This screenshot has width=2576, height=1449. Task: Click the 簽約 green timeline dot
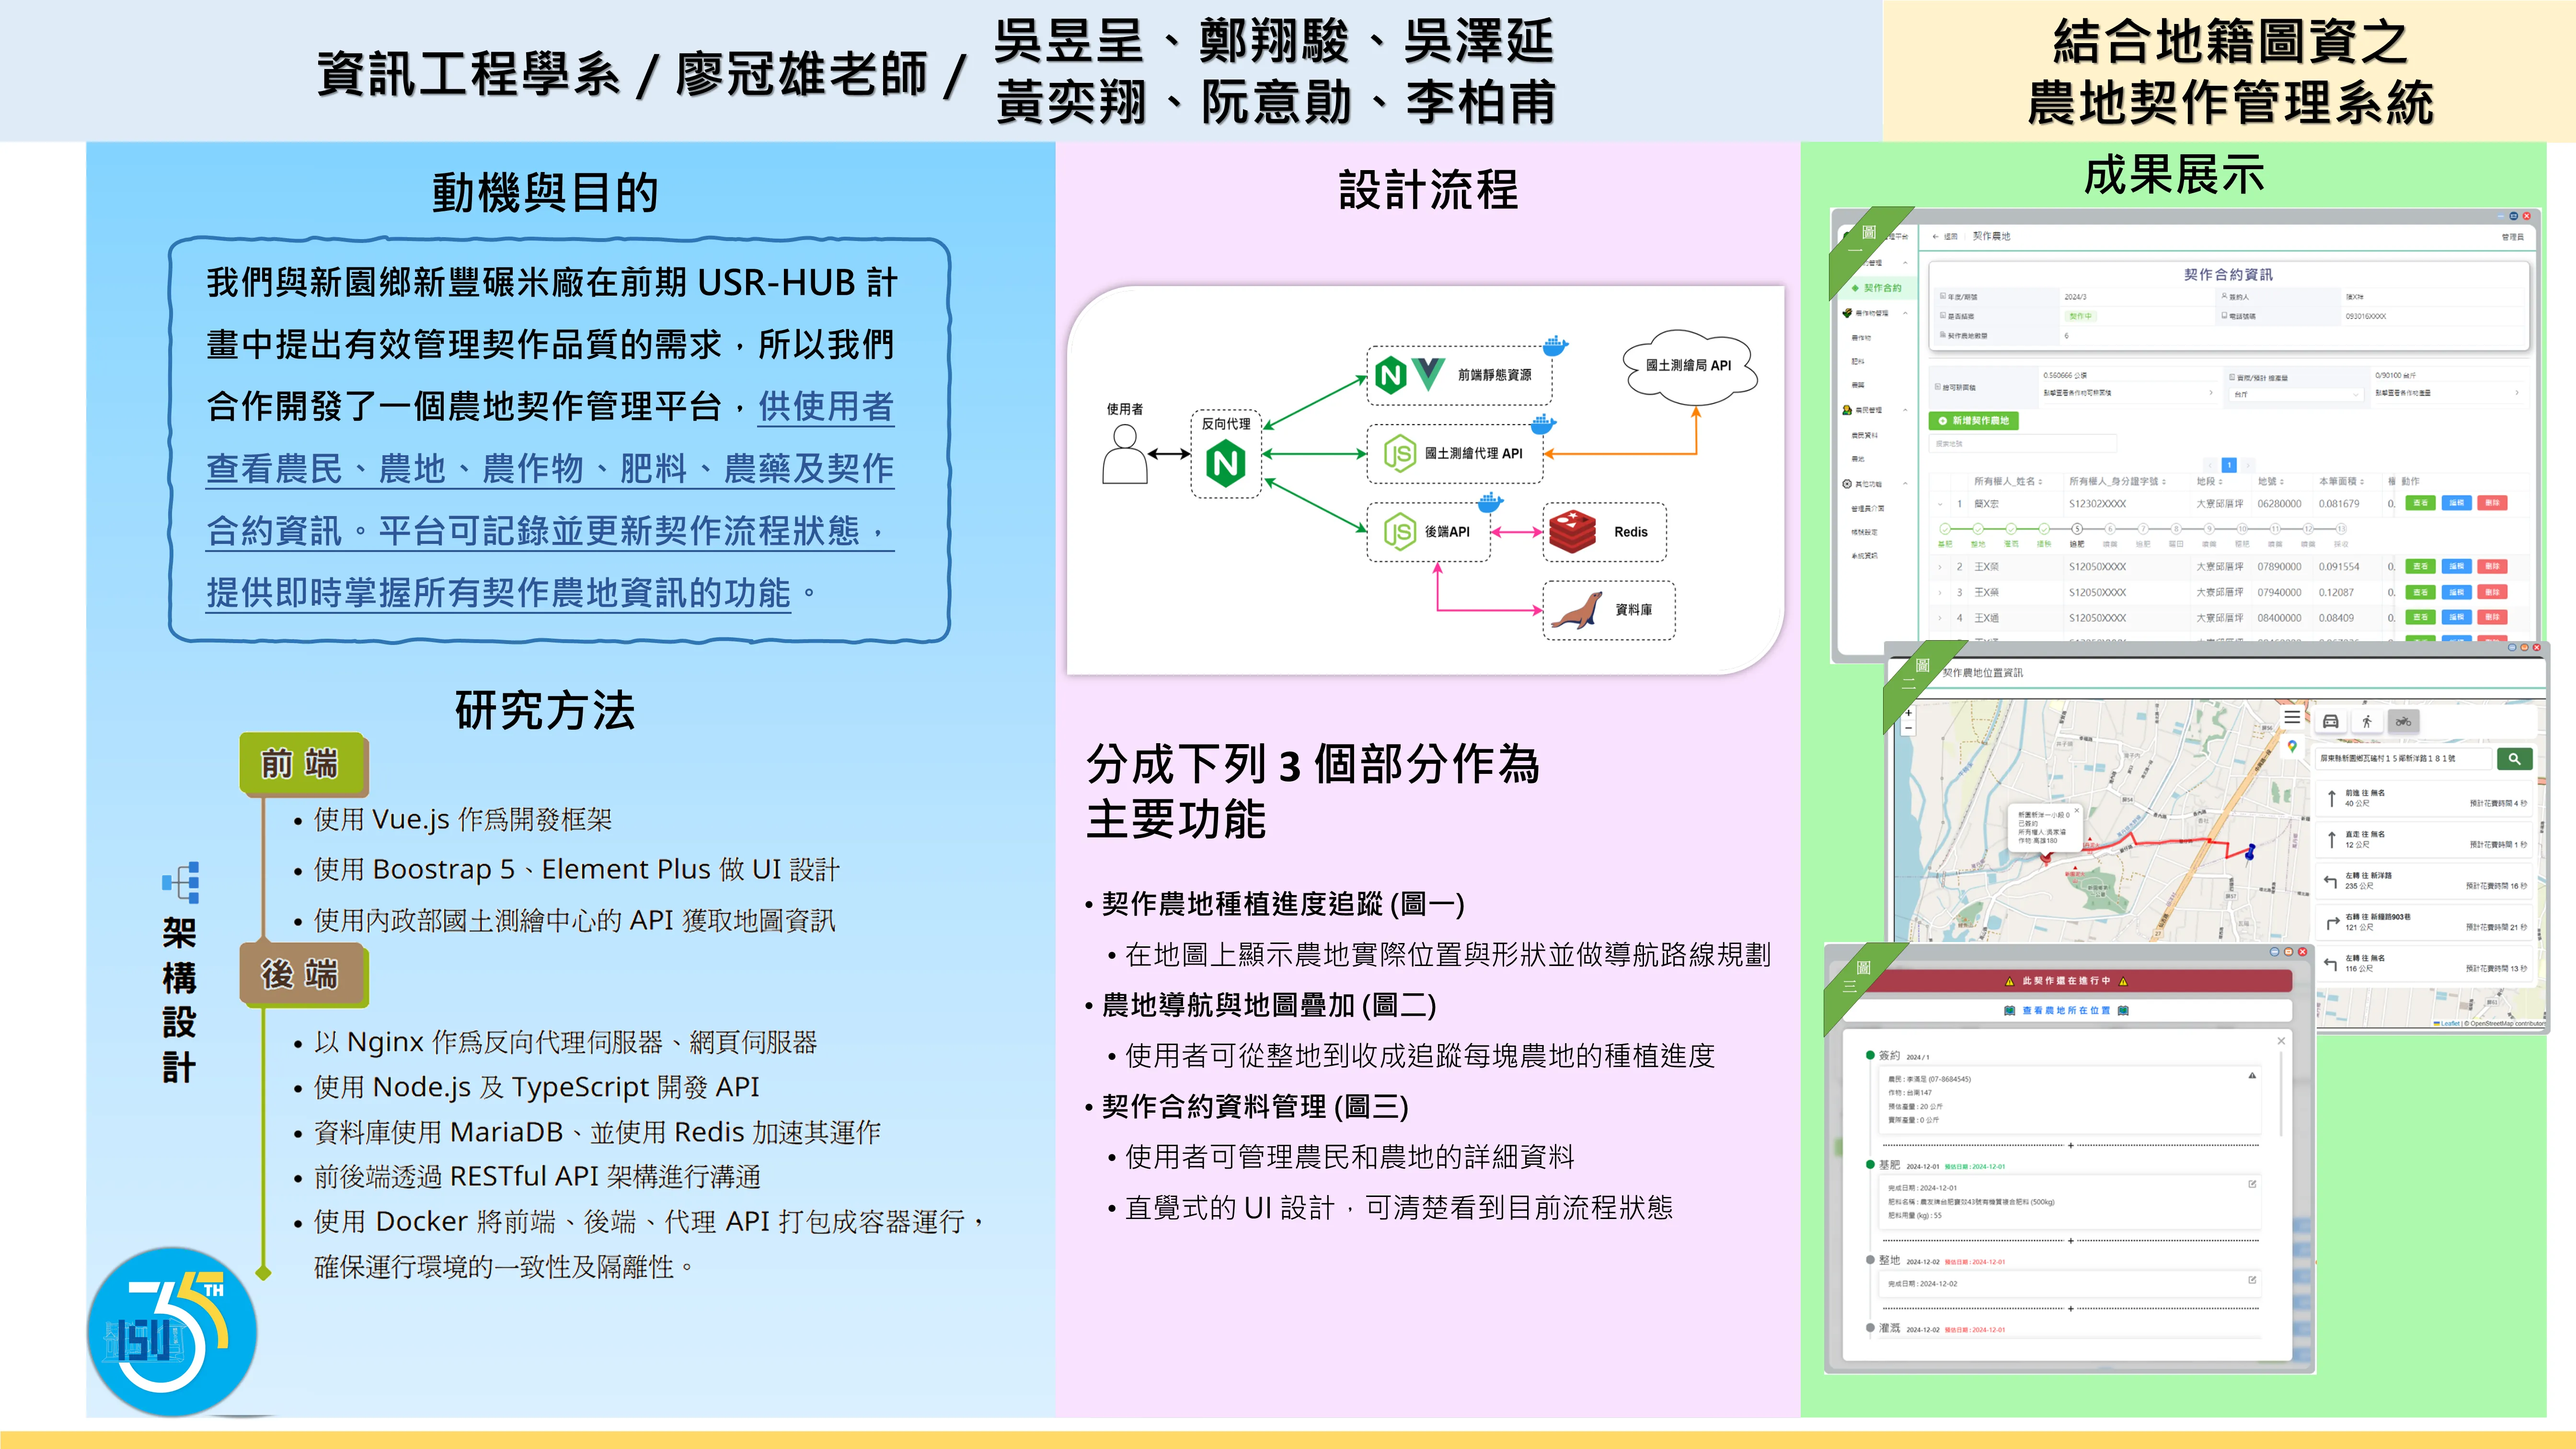[x=1870, y=1055]
